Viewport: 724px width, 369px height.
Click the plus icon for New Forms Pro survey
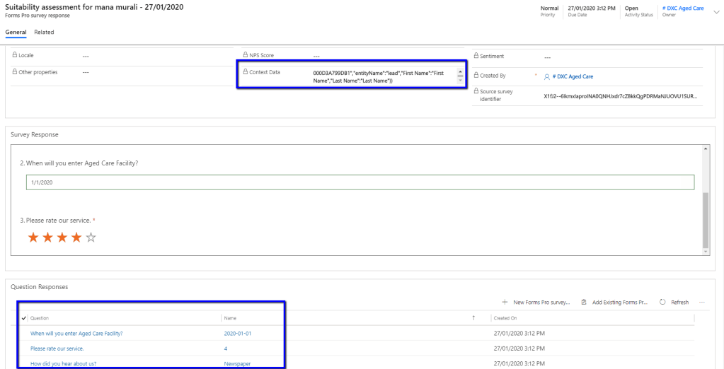(505, 302)
